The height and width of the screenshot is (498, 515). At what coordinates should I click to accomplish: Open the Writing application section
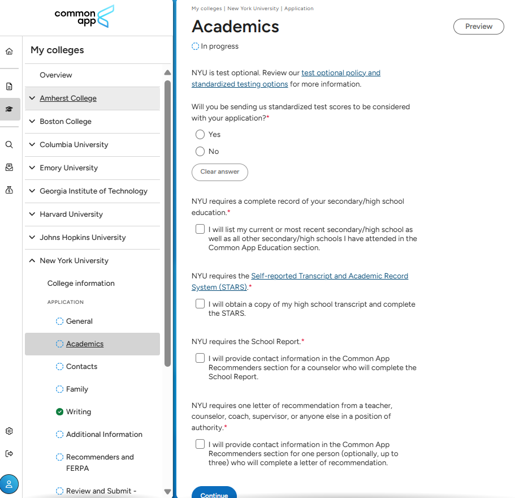point(79,412)
